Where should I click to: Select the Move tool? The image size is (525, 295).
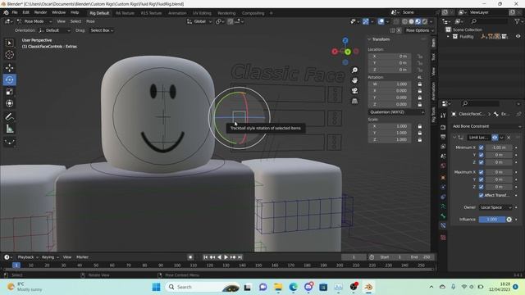click(x=9, y=68)
